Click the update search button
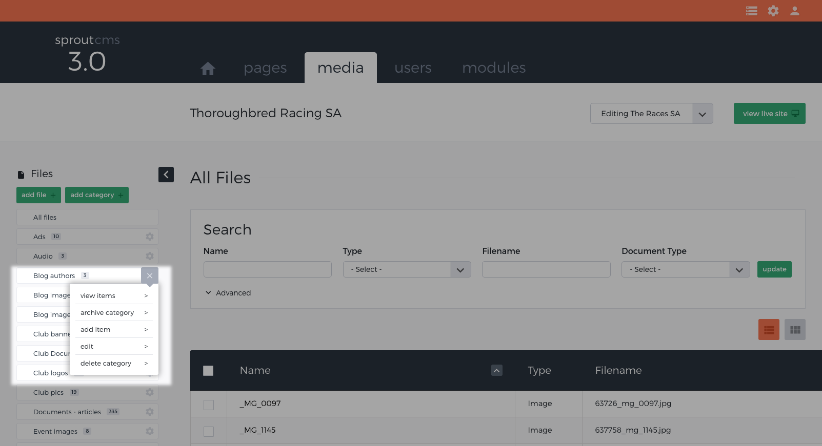This screenshot has width=822, height=446. pyautogui.click(x=774, y=269)
